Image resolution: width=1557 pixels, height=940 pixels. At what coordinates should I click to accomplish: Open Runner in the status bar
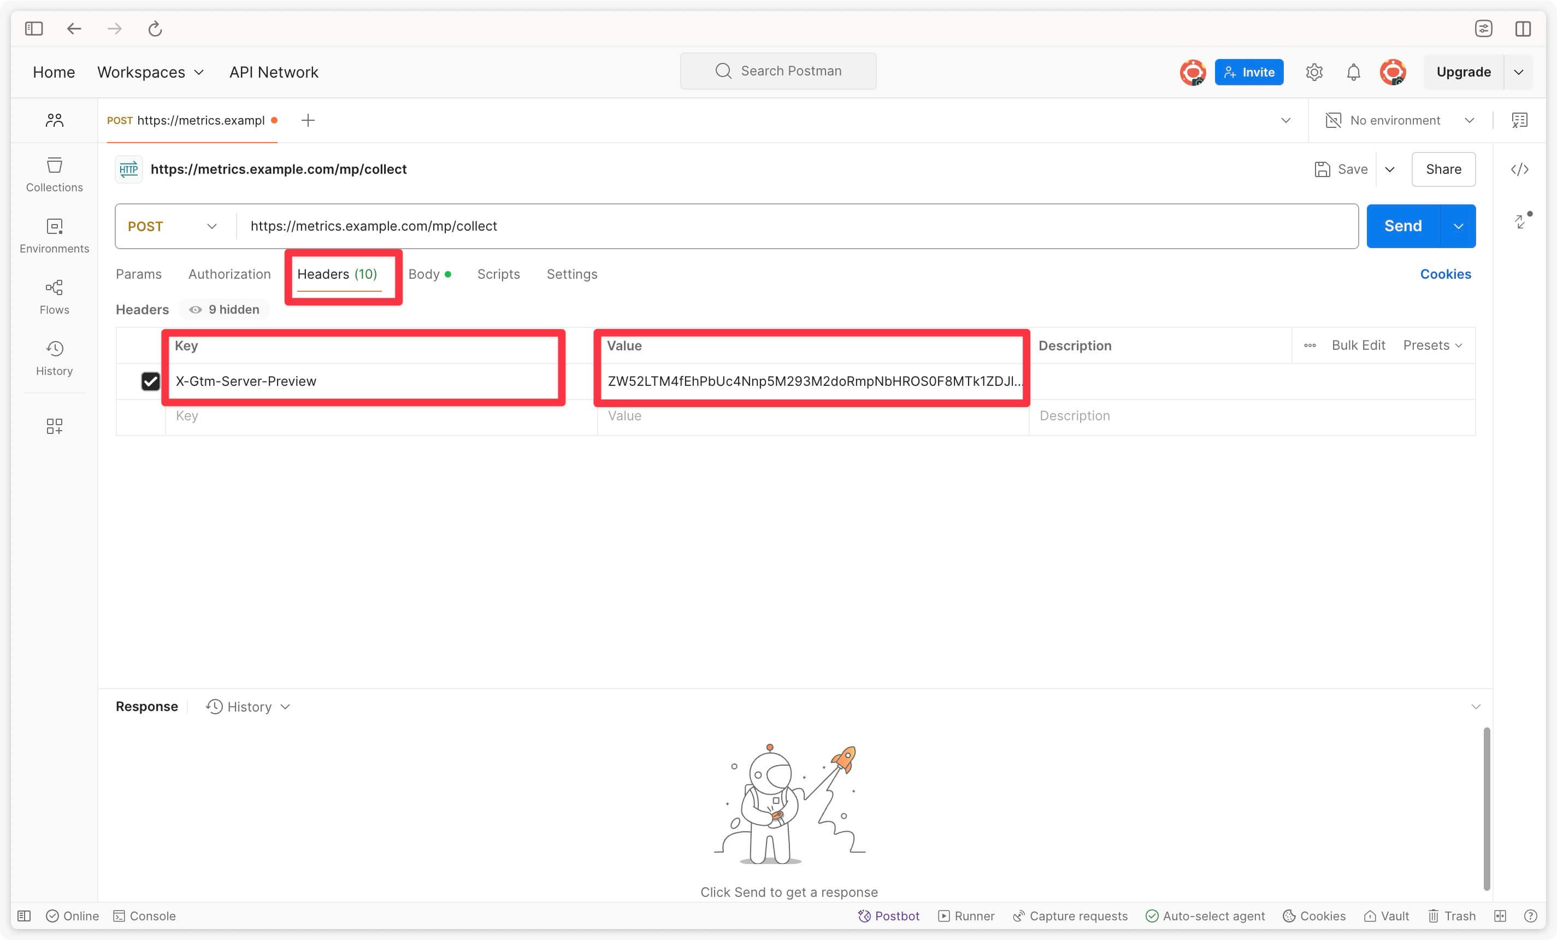coord(966,916)
